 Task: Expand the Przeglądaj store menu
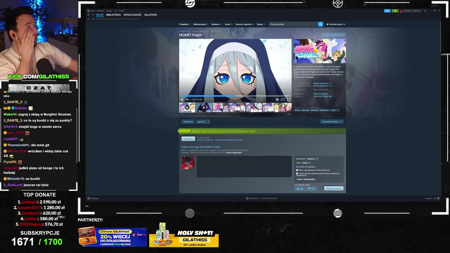(x=185, y=24)
